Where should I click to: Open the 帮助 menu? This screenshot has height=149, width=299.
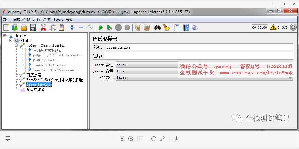point(70,19)
